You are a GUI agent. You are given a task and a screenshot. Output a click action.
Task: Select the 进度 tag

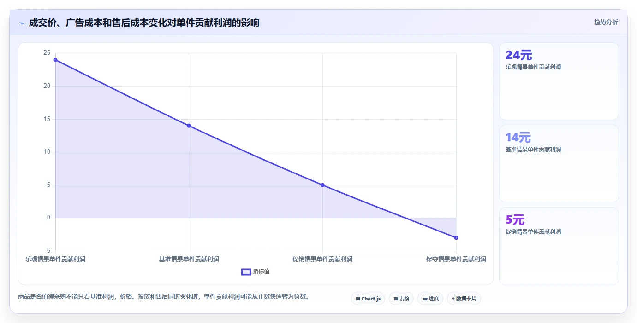click(430, 299)
